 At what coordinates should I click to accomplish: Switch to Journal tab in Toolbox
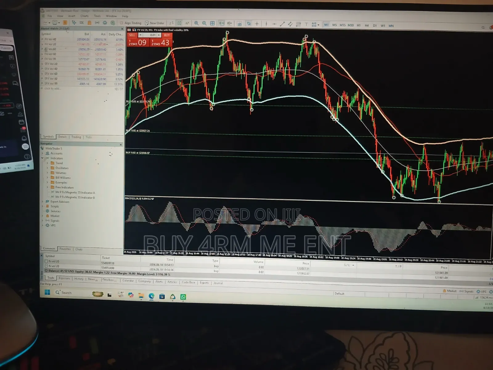[218, 283]
